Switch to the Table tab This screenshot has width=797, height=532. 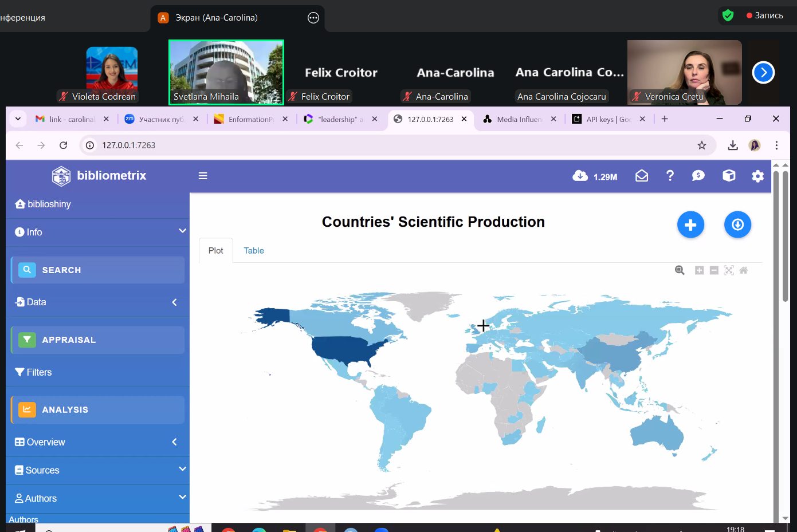click(254, 251)
